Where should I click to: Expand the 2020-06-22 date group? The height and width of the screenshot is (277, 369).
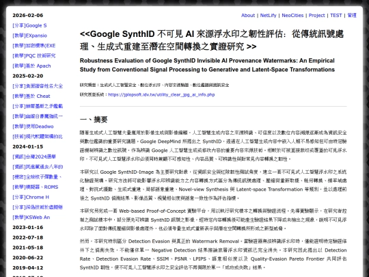(x=28, y=258)
